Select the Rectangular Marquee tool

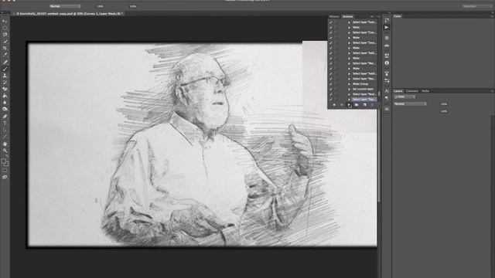[x=5, y=28]
